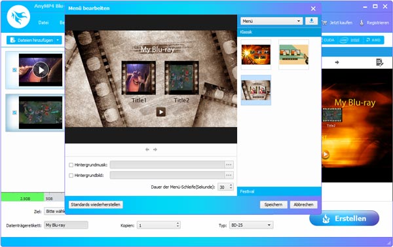Screen dimensions: 393x247
Task: Select the film strip menu template thumbnail
Action: (x=256, y=90)
